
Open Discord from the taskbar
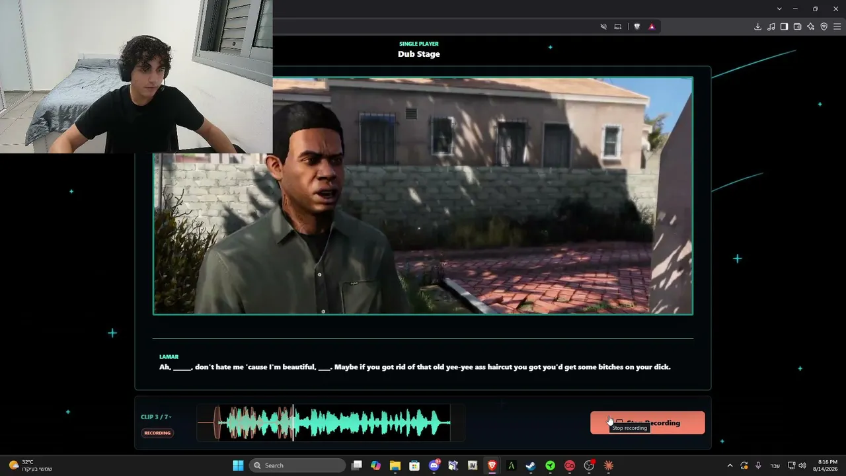pos(434,465)
